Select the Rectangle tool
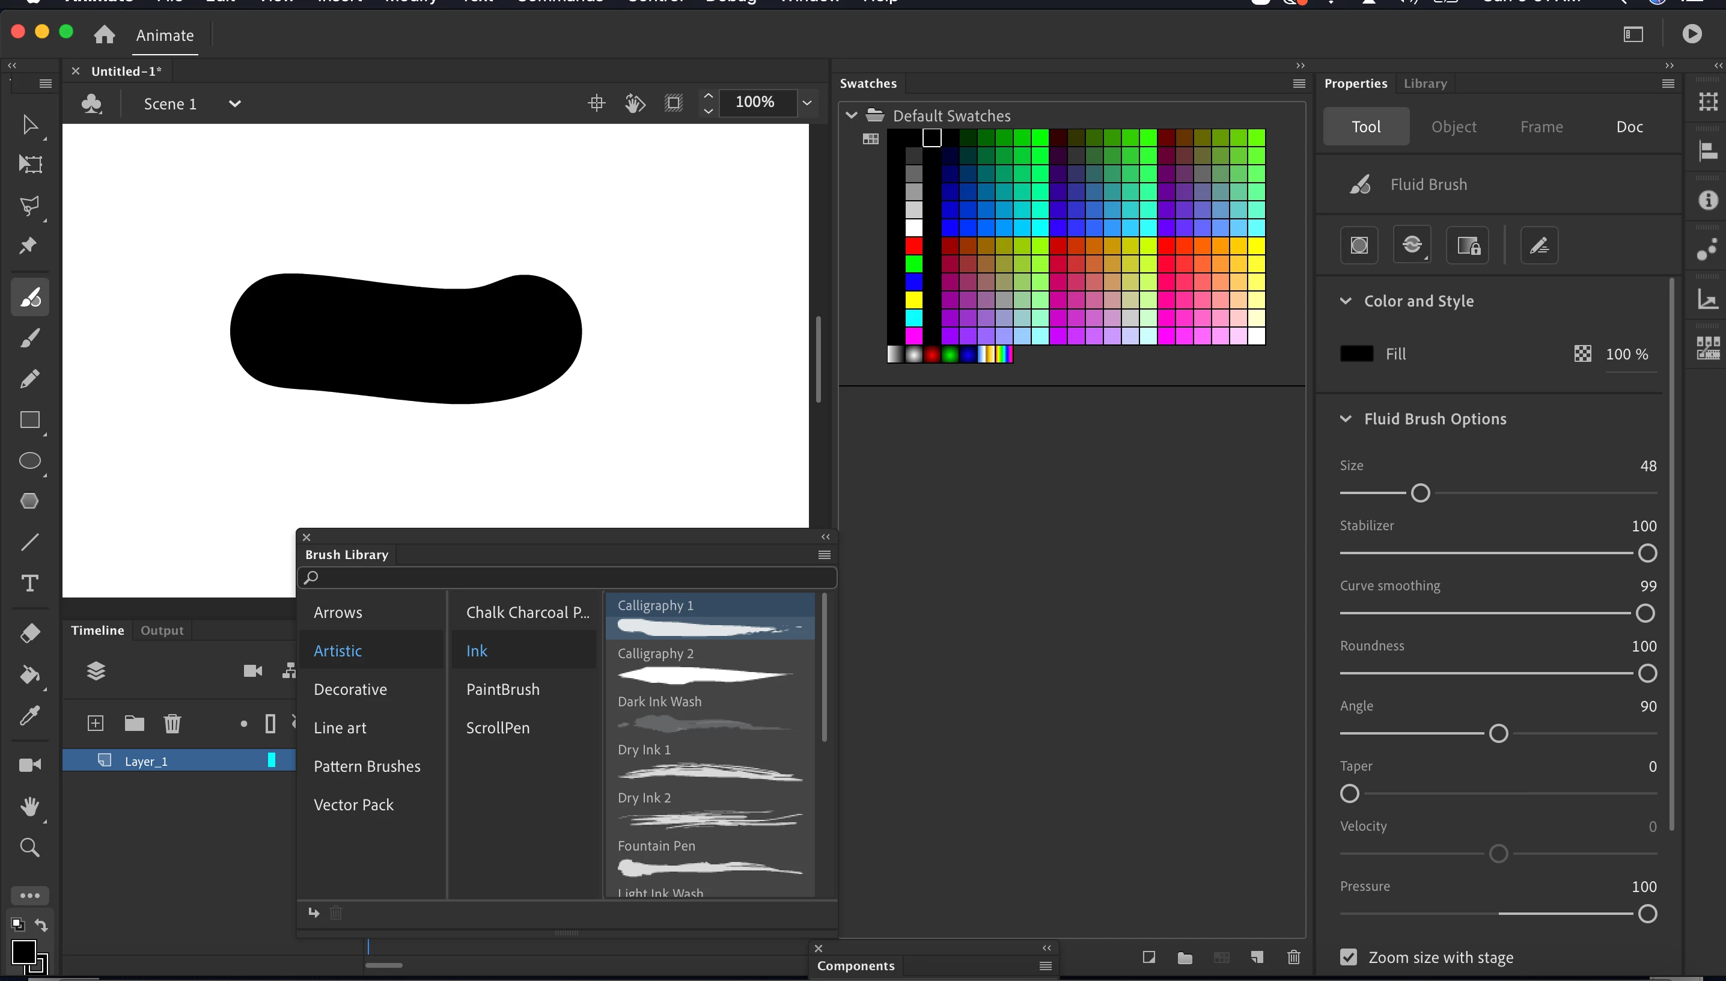The height and width of the screenshot is (981, 1726). click(x=29, y=420)
